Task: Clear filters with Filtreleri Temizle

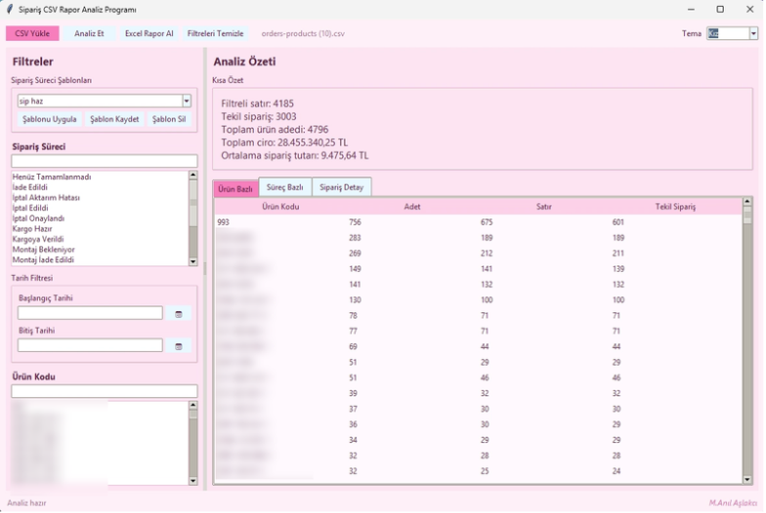Action: tap(215, 33)
